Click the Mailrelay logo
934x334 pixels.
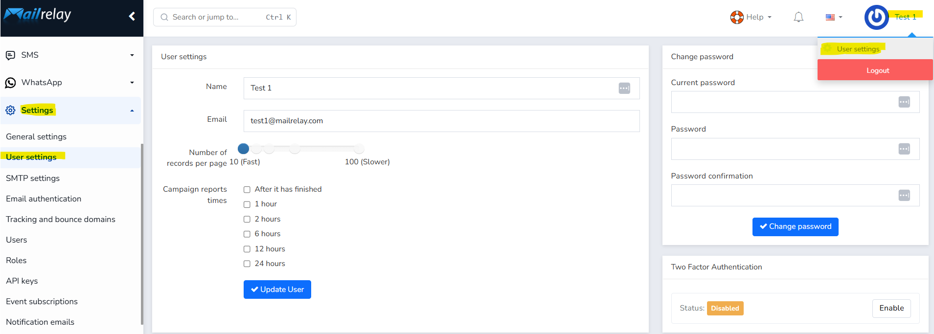tap(38, 15)
